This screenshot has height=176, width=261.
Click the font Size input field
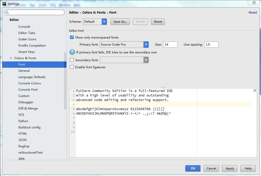tap(170, 45)
